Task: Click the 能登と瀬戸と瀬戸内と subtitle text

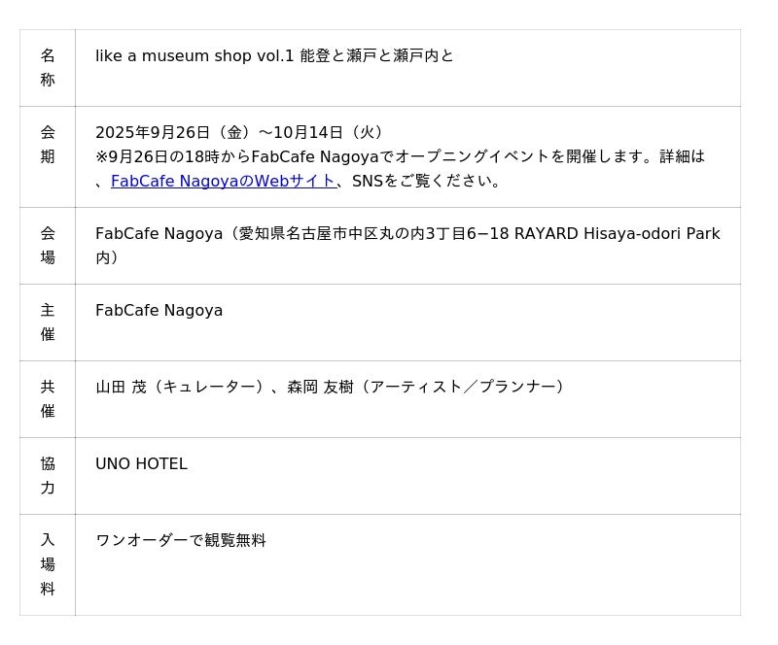Action: click(377, 56)
